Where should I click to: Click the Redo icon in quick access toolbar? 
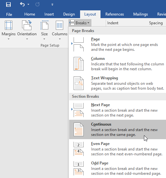(x=37, y=5)
